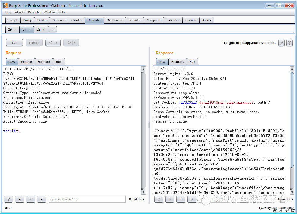Open the request Hex tab
297x214 pixels.
click(59, 62)
